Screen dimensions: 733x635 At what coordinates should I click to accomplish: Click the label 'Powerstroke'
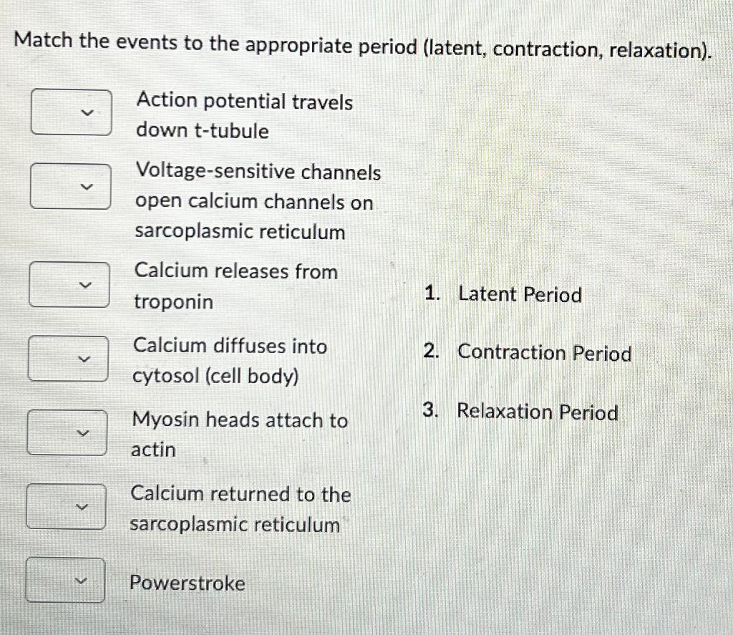coord(188,583)
